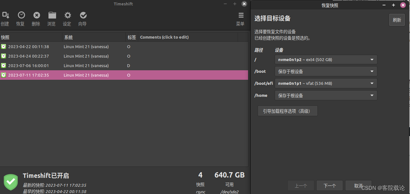Maximize the Restore Snapshot (恢复快照) dialog

[x=394, y=5]
